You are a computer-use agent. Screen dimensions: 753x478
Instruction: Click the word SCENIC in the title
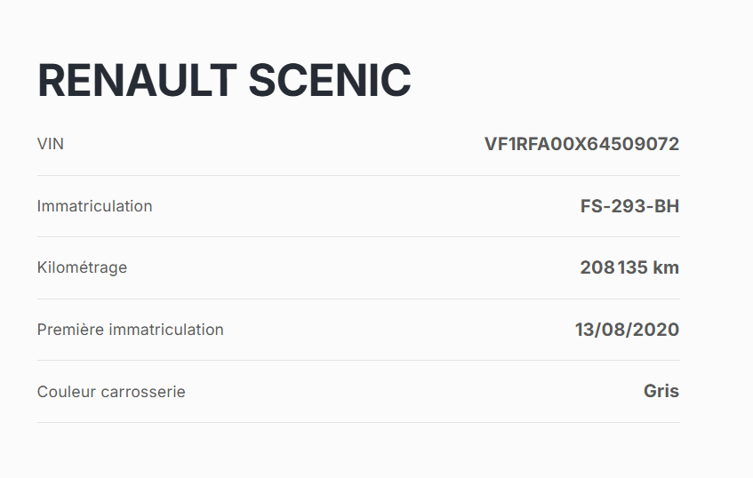point(330,81)
